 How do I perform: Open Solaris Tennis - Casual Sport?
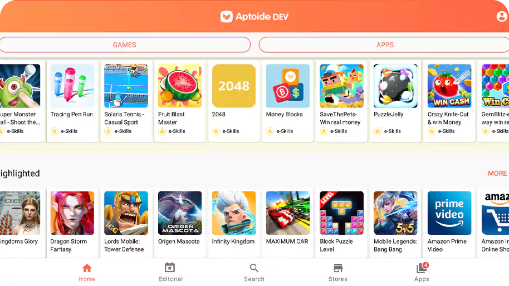tap(126, 101)
